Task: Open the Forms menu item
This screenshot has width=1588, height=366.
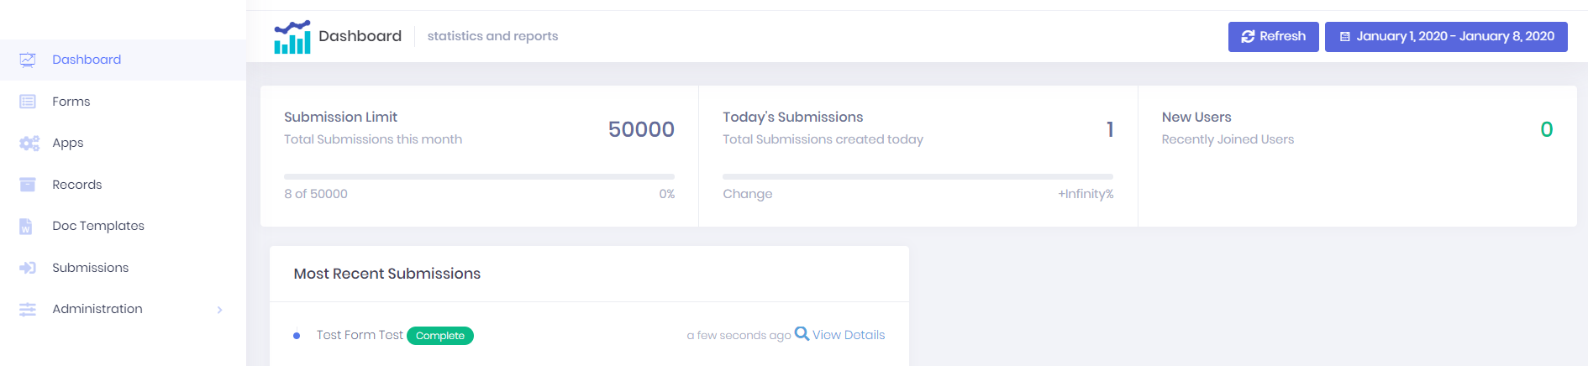Action: [x=71, y=102]
